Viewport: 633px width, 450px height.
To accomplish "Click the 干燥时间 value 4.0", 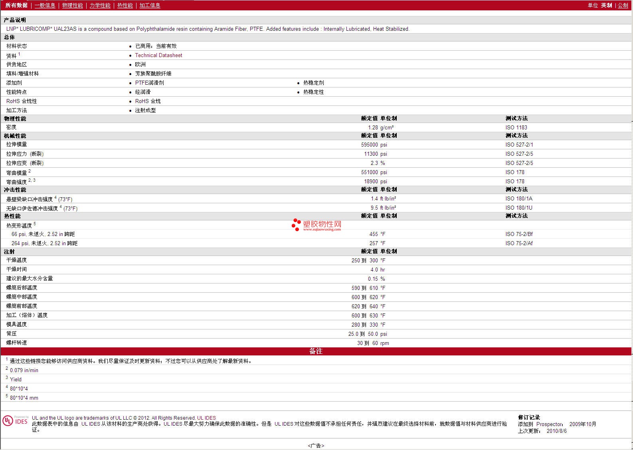I will pos(374,270).
